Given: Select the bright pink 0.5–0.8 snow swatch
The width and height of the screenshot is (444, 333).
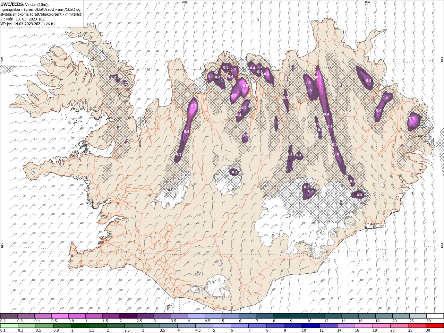Looking at the screenshot, I should 60,316.
